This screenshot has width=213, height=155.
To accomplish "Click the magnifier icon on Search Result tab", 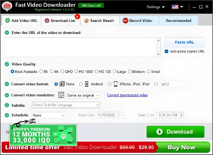I will click(86, 21).
